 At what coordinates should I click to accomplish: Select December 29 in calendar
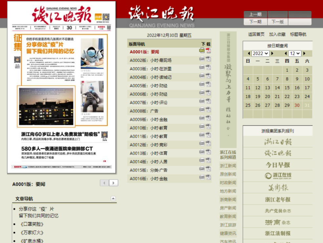pyautogui.click(x=287, y=105)
